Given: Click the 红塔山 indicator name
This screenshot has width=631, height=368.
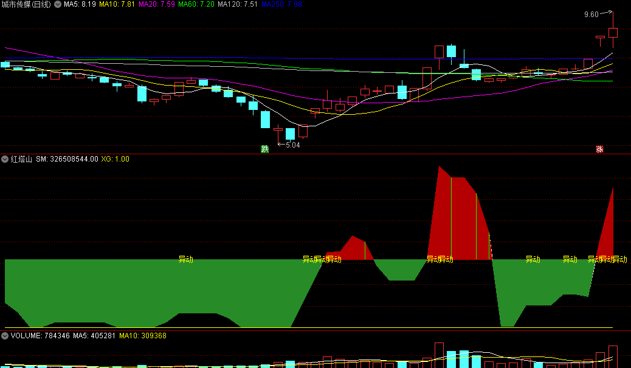Looking at the screenshot, I should pyautogui.click(x=21, y=159).
